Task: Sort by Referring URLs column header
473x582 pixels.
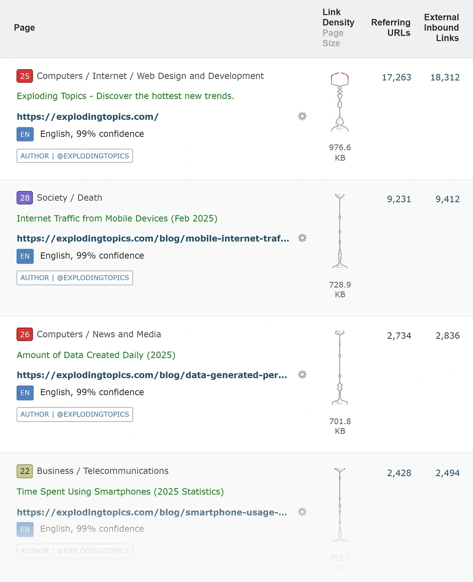Action: pyautogui.click(x=391, y=28)
